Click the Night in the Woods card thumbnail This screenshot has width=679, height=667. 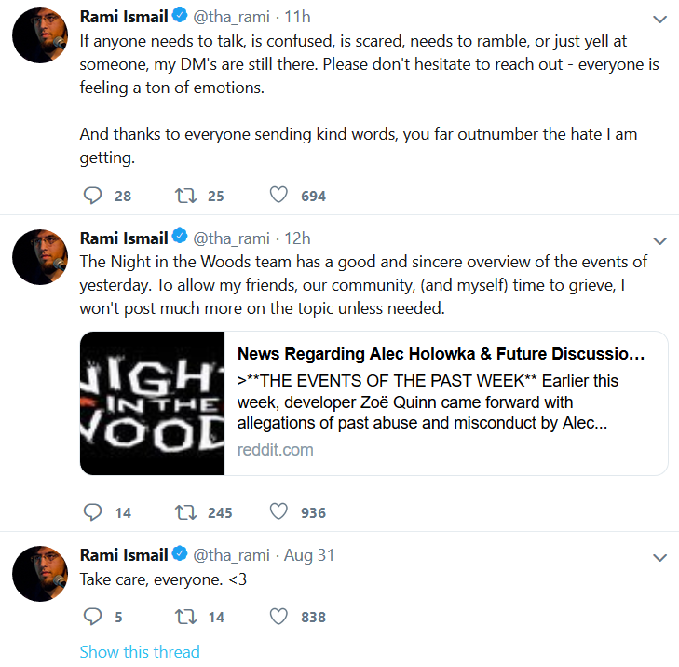[153, 403]
